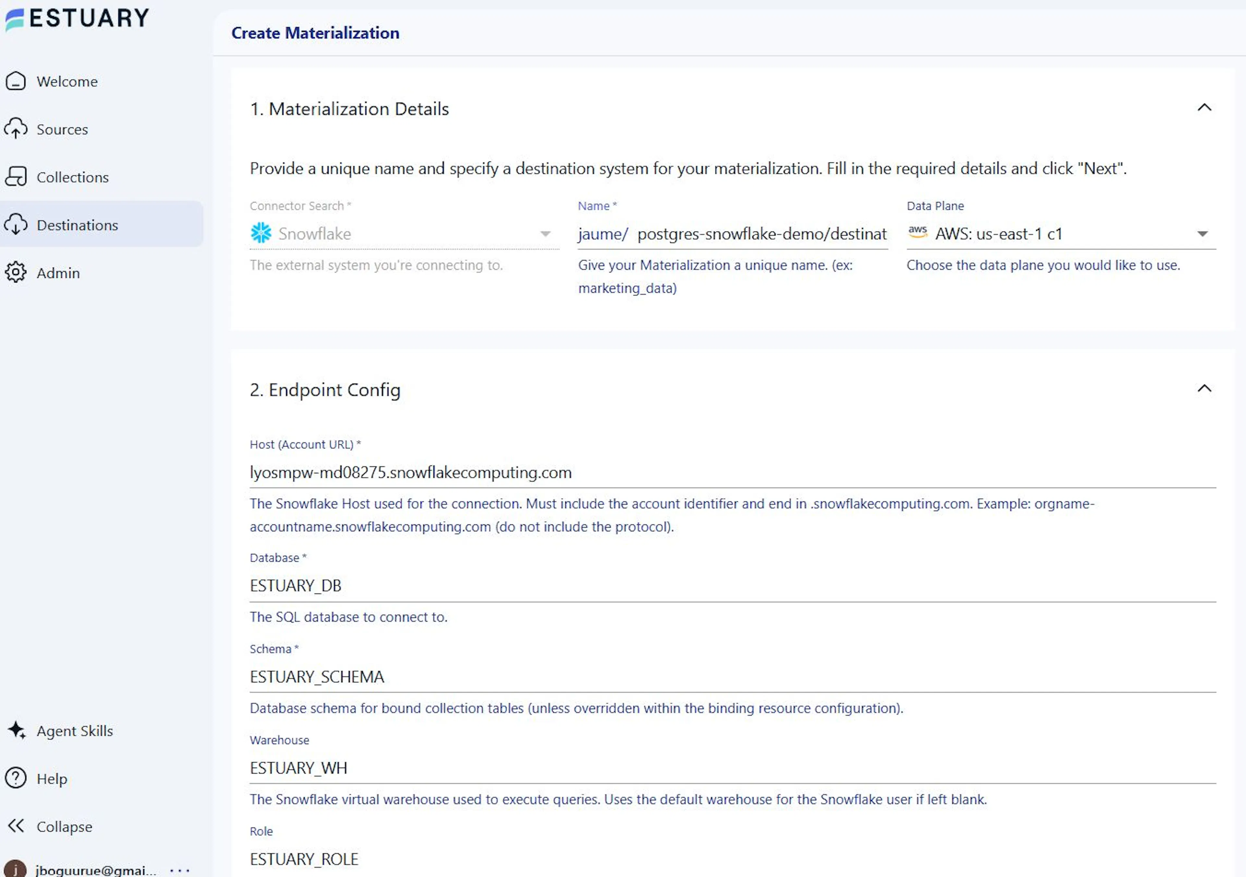Open the Help menu item
Screen dimensions: 1246x877
pos(102,778)
